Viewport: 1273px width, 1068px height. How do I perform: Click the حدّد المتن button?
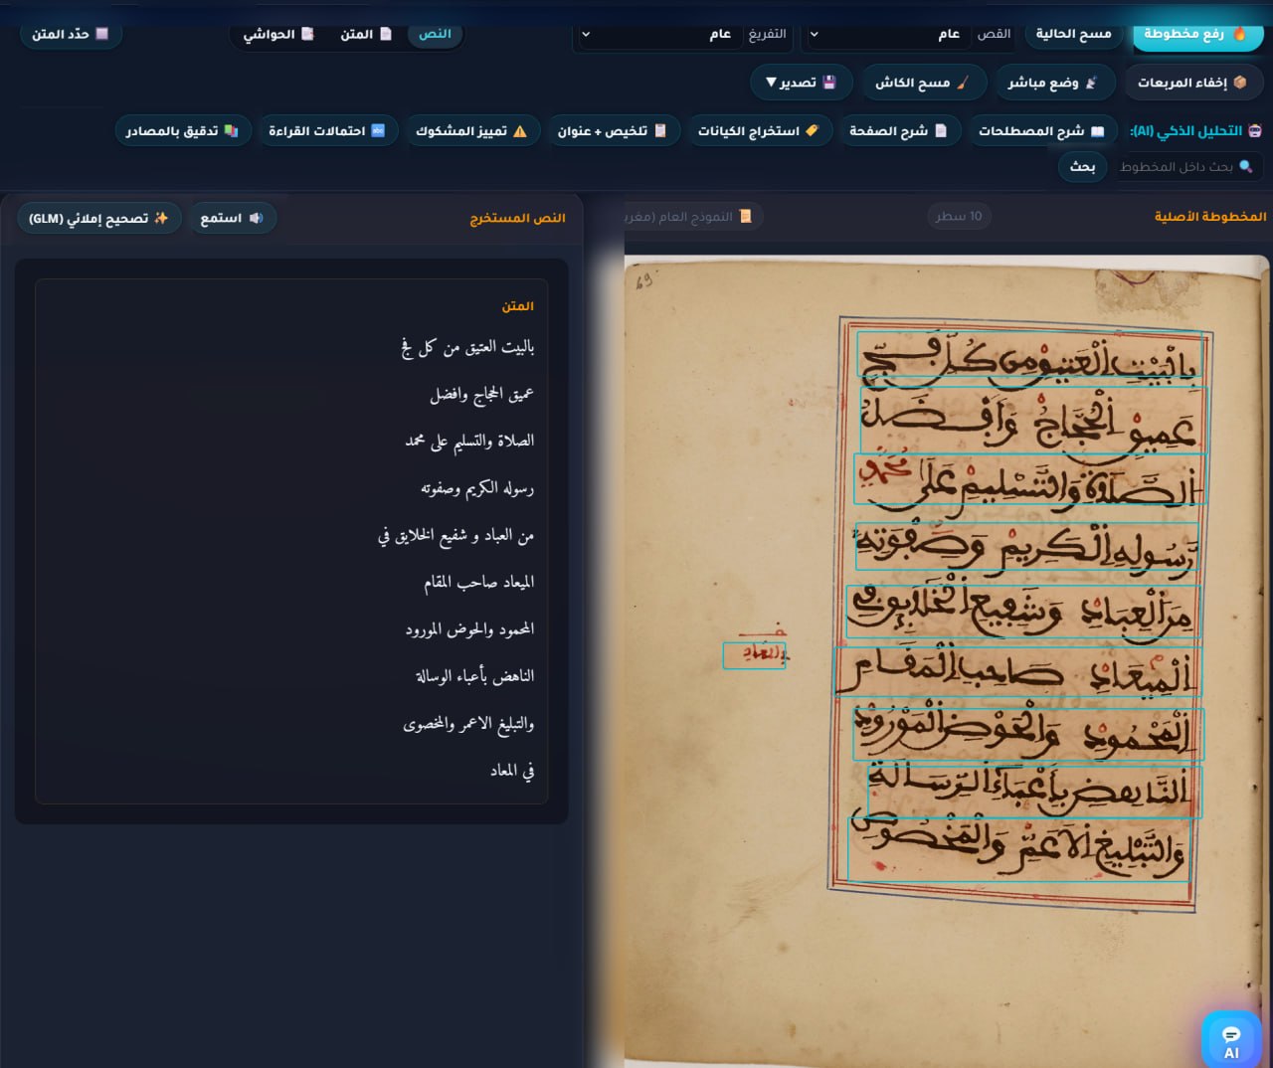(70, 34)
